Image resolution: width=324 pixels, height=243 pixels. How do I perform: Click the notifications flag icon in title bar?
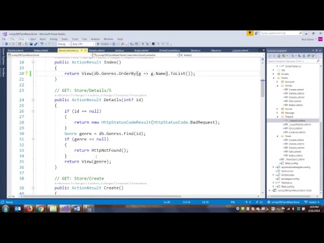[250, 33]
